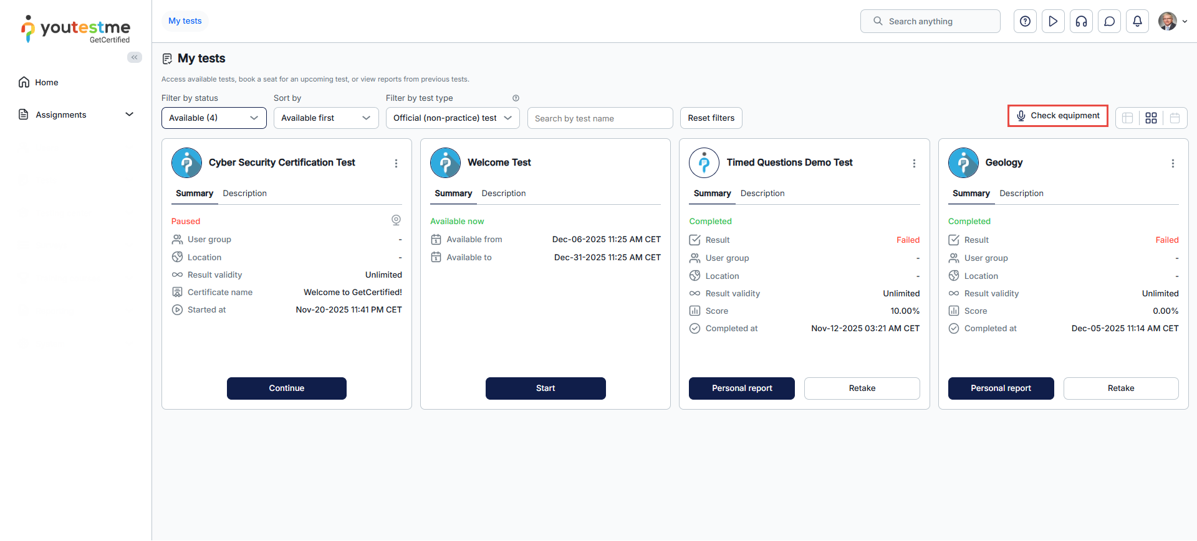Open the Sort by dropdown
1197x541 pixels.
(x=326, y=118)
